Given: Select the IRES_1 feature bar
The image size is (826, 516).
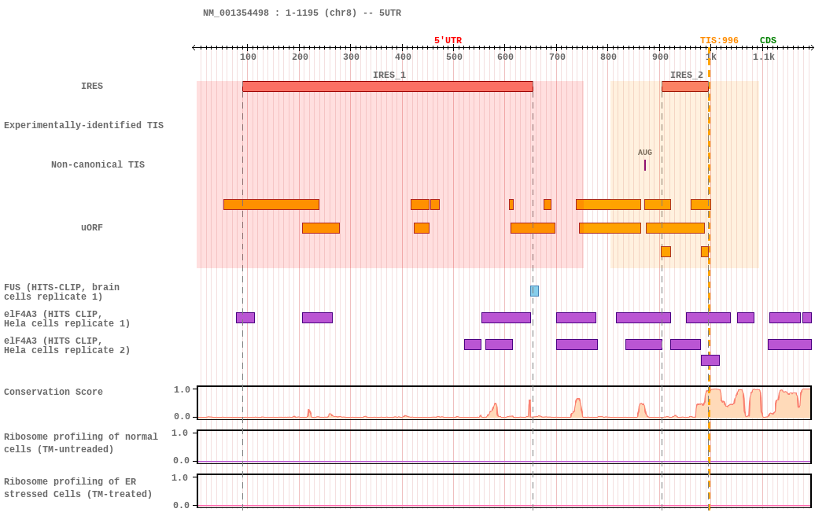Looking at the screenshot, I should [388, 87].
